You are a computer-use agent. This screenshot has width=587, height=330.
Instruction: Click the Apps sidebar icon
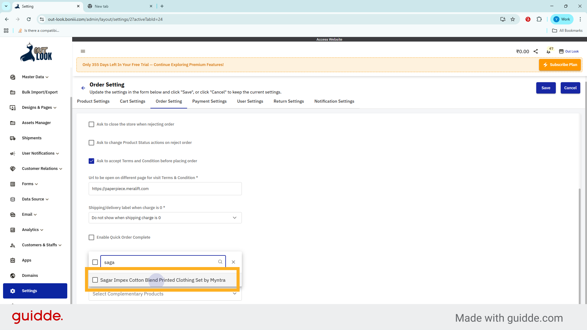point(13,260)
